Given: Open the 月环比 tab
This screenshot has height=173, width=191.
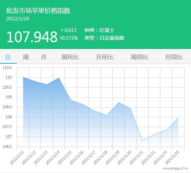Looking at the screenshot, I should (x=104, y=57).
